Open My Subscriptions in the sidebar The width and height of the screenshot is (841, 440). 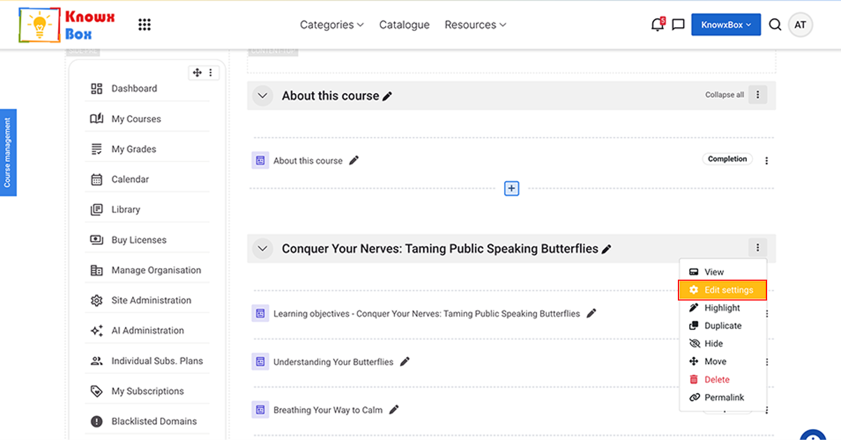pos(147,391)
